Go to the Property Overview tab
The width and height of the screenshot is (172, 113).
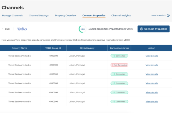pyautogui.click(x=66, y=16)
